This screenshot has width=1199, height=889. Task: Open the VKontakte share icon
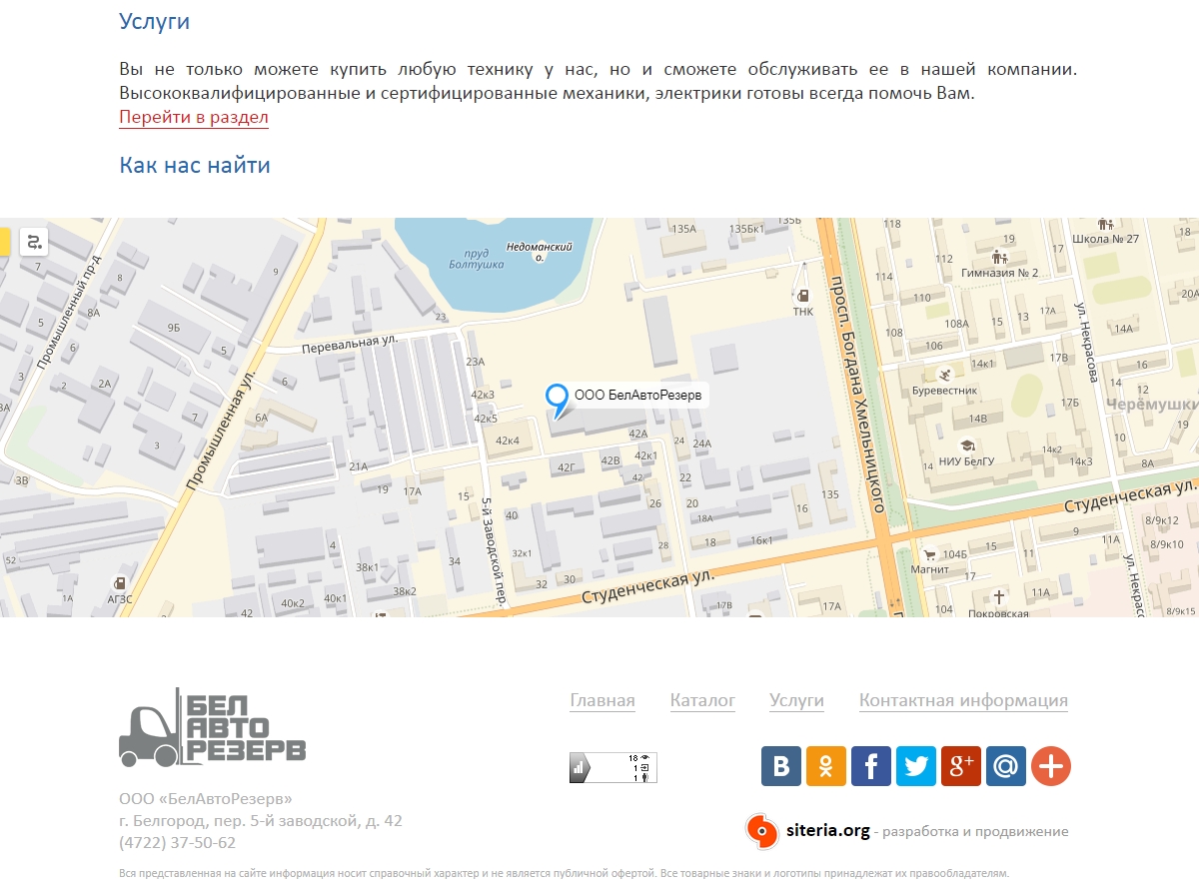[x=781, y=766]
